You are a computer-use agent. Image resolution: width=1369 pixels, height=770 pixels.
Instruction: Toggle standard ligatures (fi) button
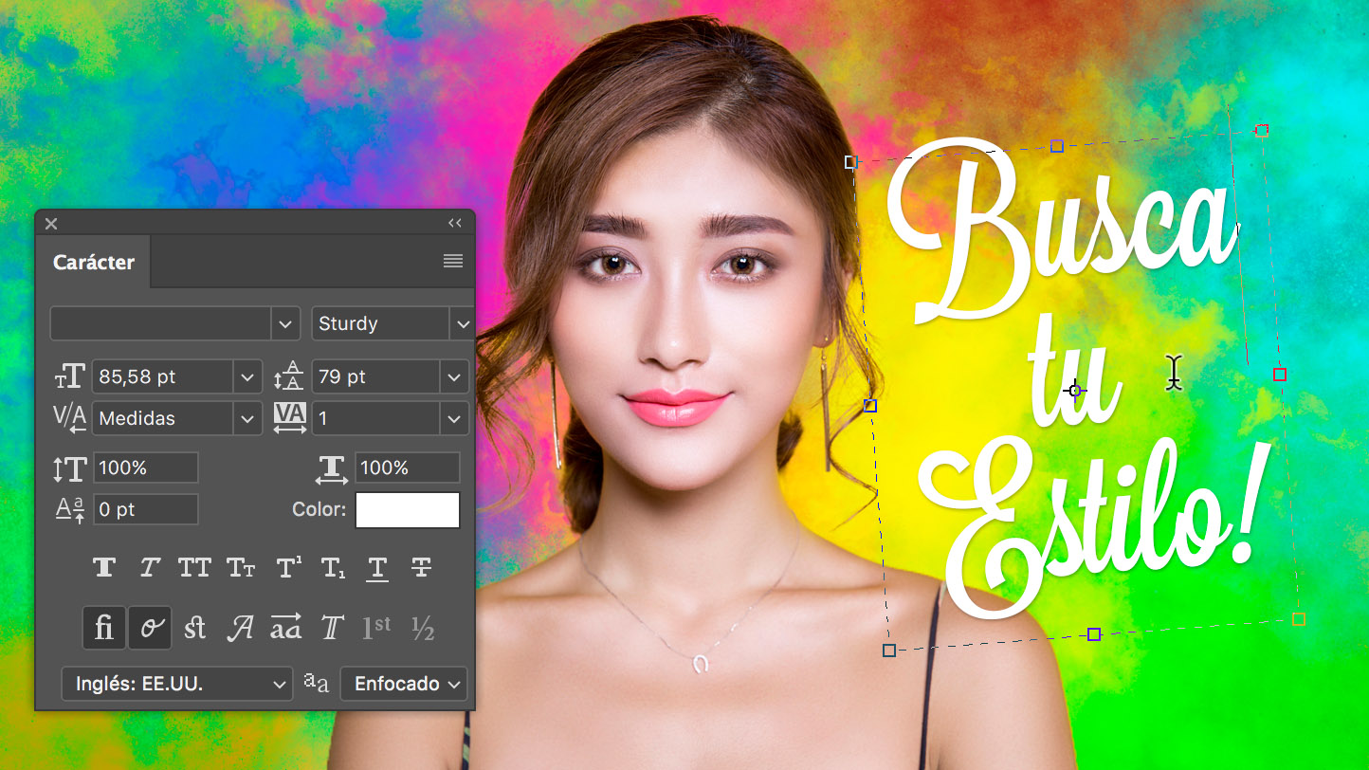coord(104,628)
